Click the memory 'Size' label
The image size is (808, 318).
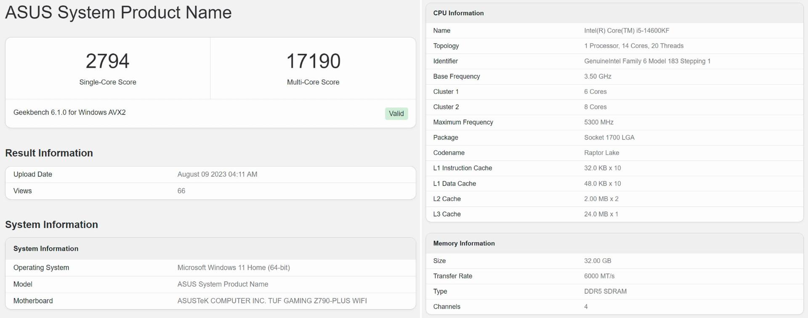(x=439, y=261)
